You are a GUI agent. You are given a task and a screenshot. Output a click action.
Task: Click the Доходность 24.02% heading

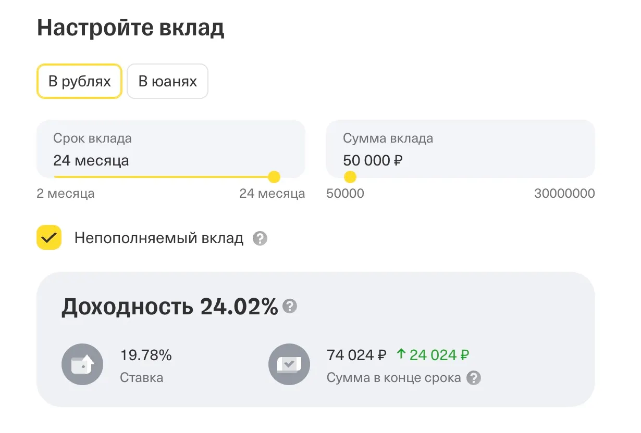click(x=169, y=307)
